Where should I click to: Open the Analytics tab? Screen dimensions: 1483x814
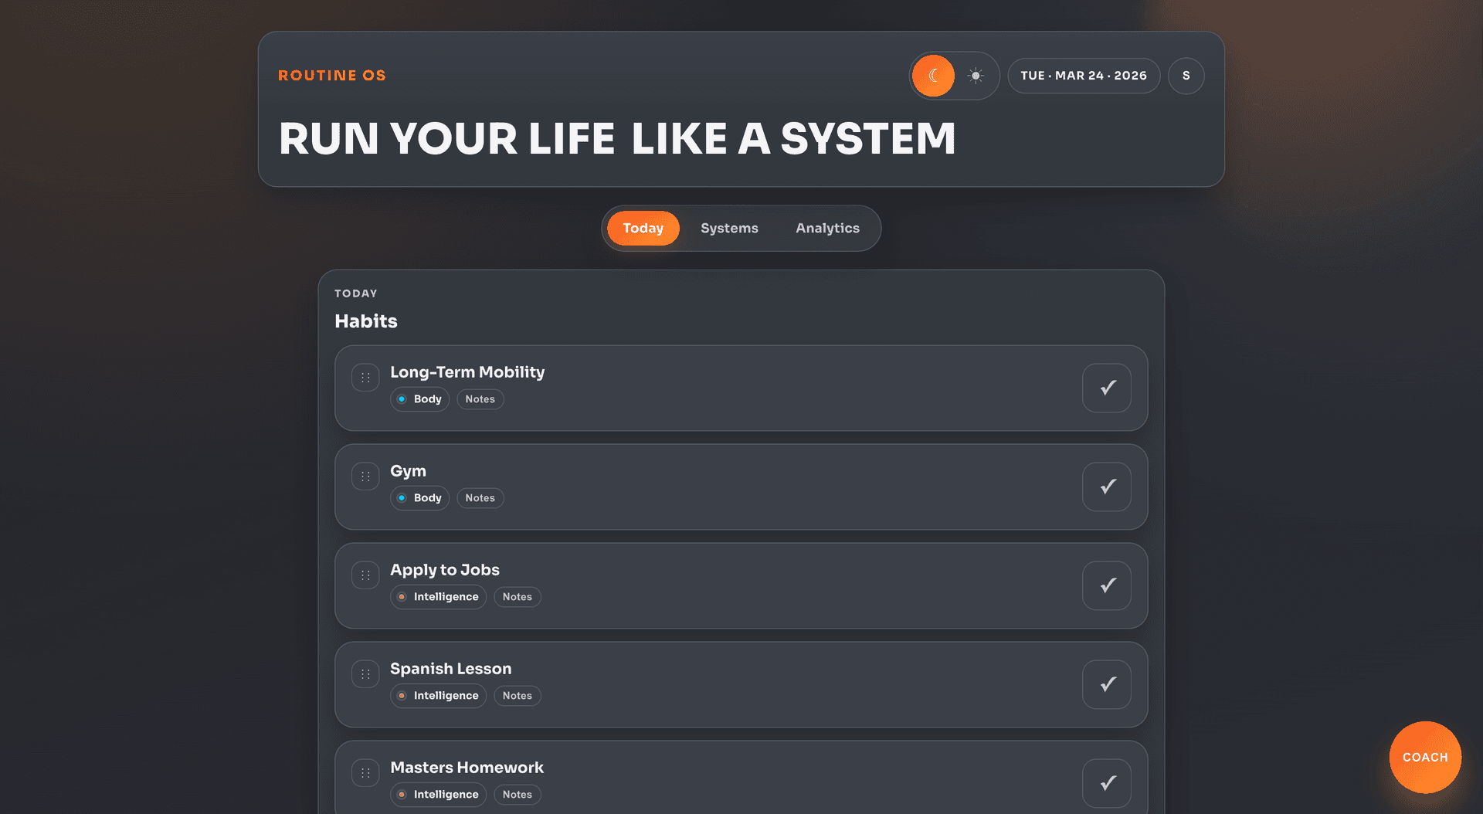click(826, 228)
